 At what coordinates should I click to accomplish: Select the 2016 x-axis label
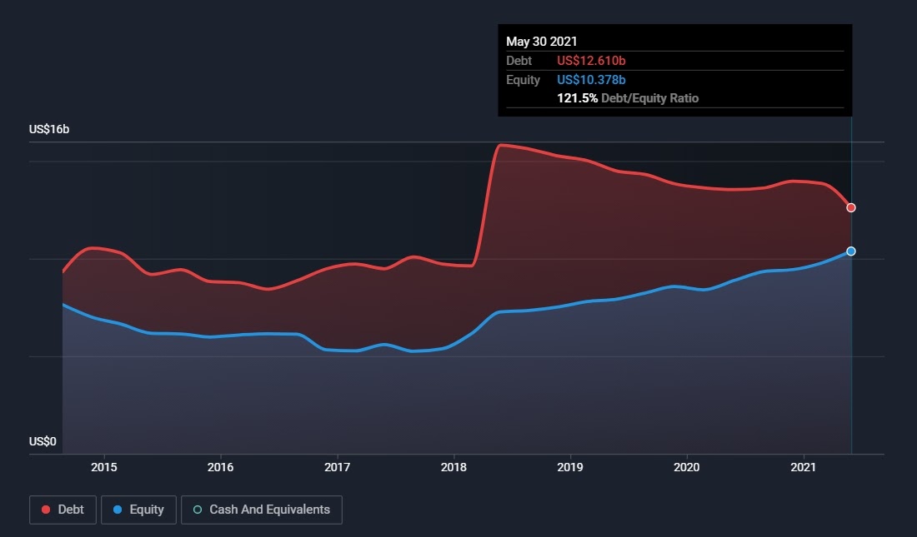click(220, 467)
